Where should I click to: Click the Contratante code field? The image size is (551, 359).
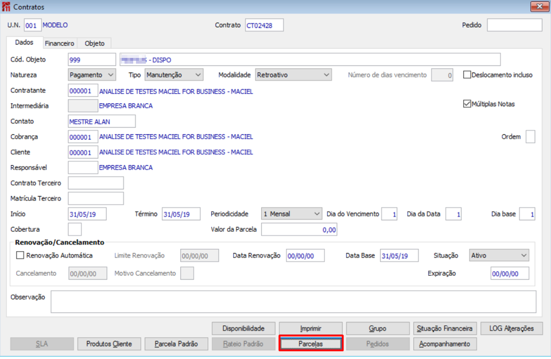point(83,91)
